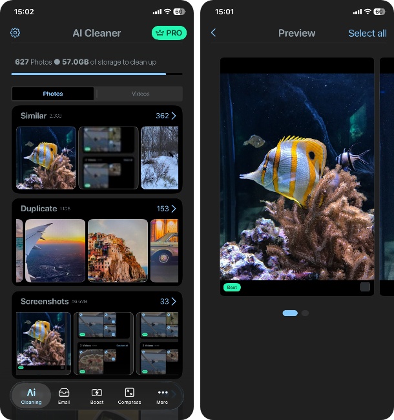This screenshot has height=420, width=394.
Task: Tap the Screenshots section title
Action: click(45, 302)
